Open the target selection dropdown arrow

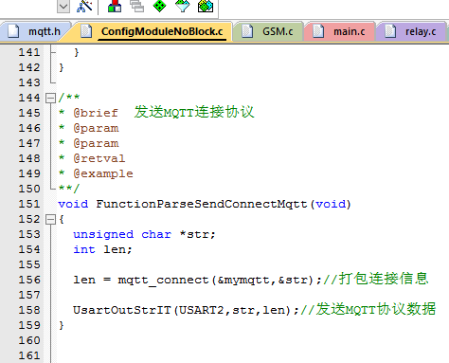[63, 6]
